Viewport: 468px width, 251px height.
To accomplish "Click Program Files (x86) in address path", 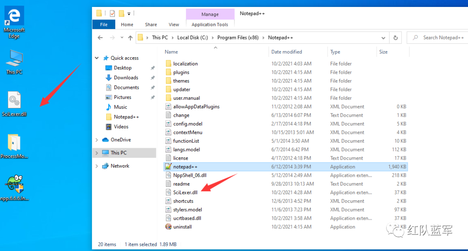I will (x=238, y=38).
